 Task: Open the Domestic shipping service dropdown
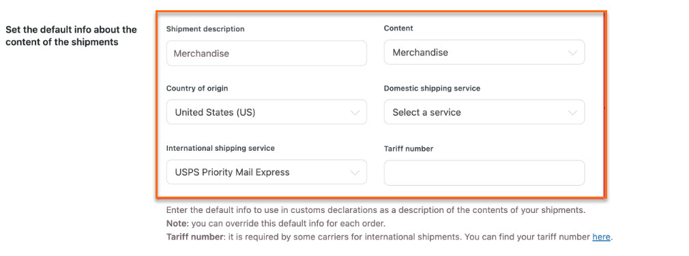coord(484,112)
